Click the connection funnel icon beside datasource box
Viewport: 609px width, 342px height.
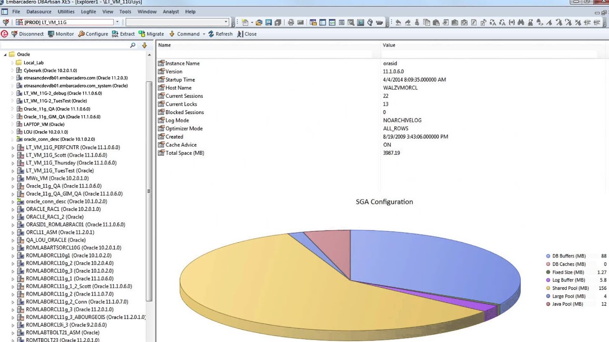[5, 22]
